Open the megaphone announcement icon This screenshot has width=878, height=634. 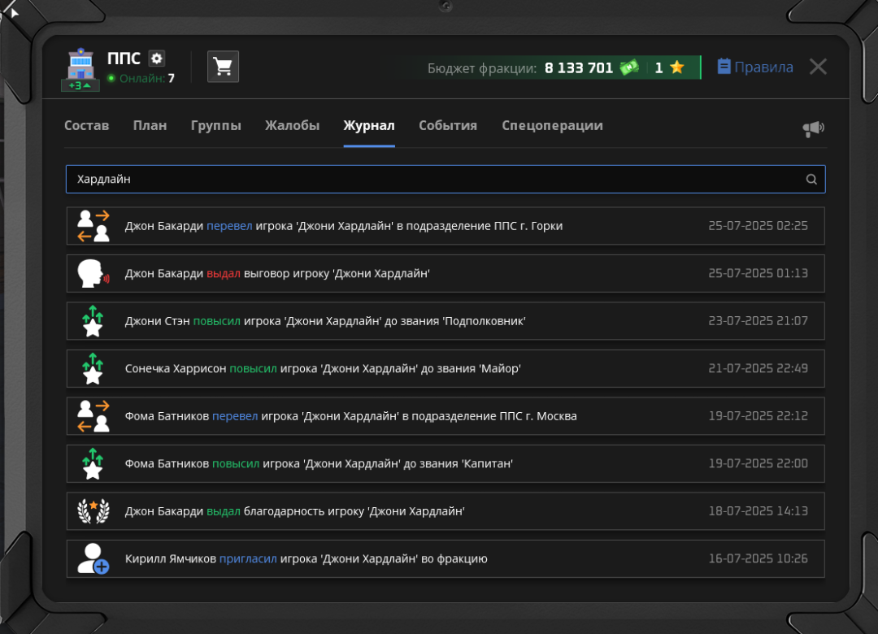click(x=813, y=128)
